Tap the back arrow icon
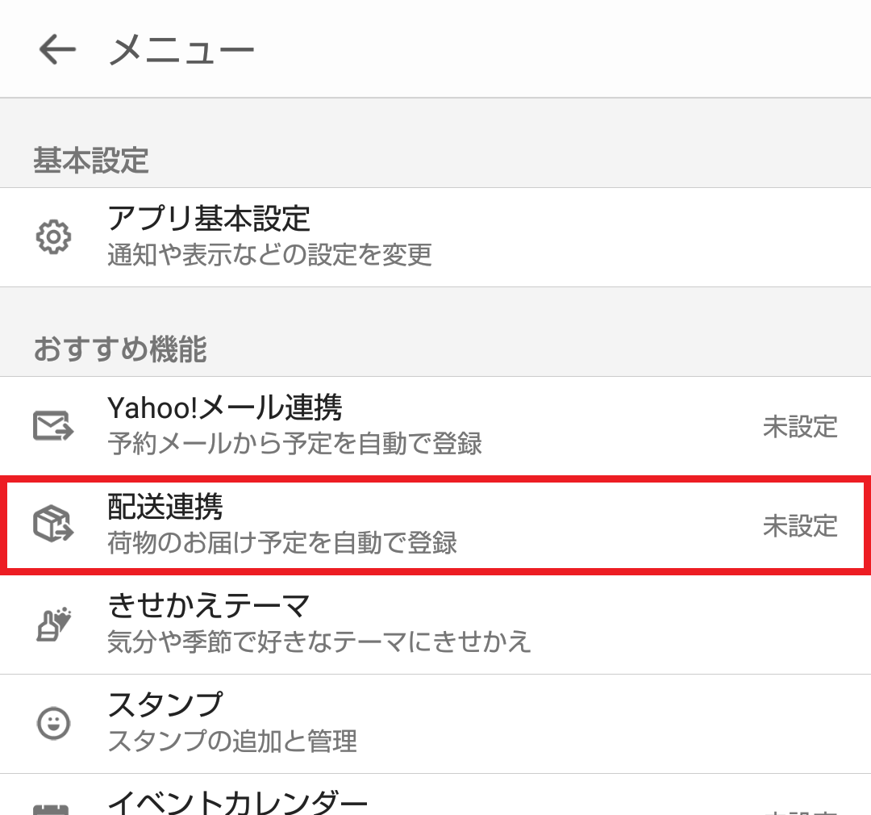Image resolution: width=871 pixels, height=815 pixels. click(x=56, y=49)
